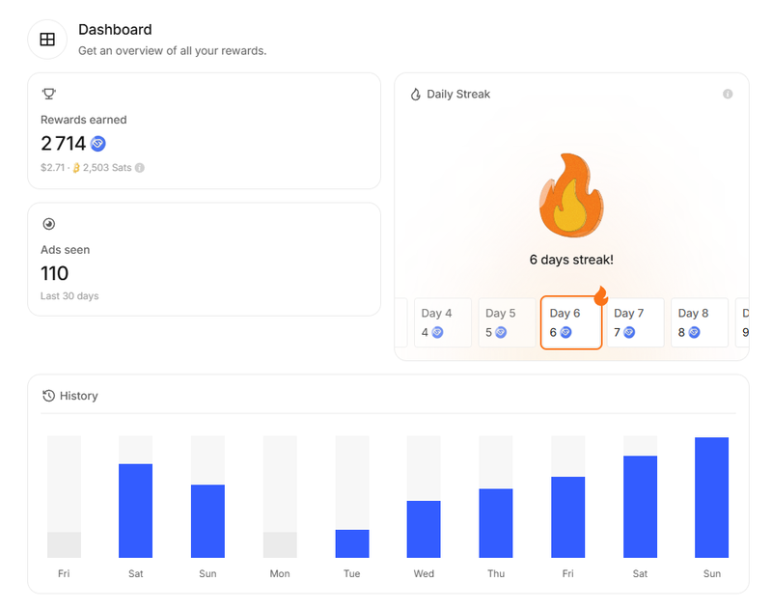The image size is (772, 610).
Task: Click the blue Tuesday history bar
Action: coord(352,543)
